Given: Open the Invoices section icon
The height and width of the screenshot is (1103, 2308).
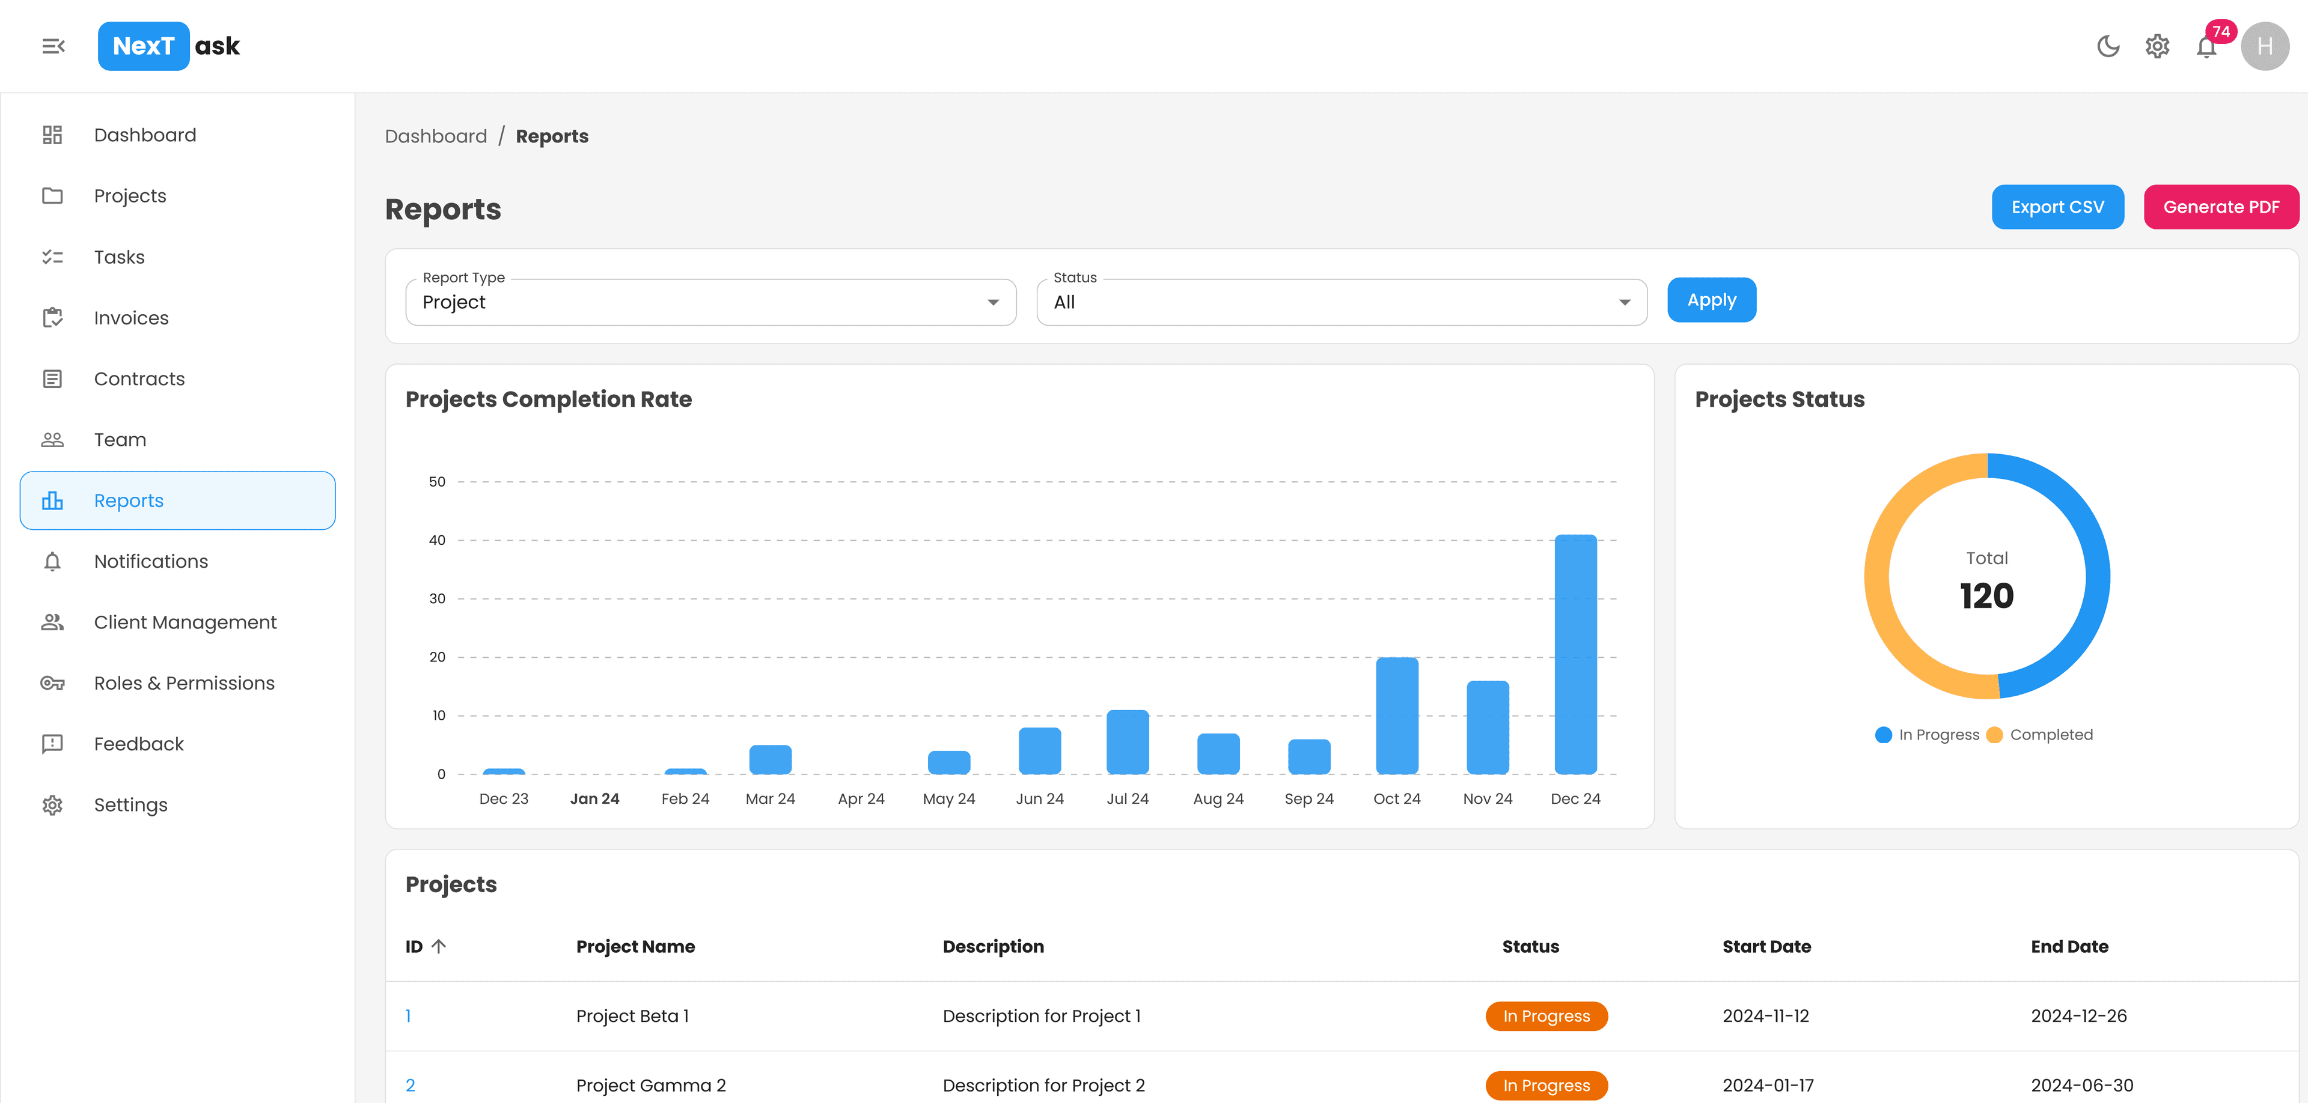Looking at the screenshot, I should (52, 317).
